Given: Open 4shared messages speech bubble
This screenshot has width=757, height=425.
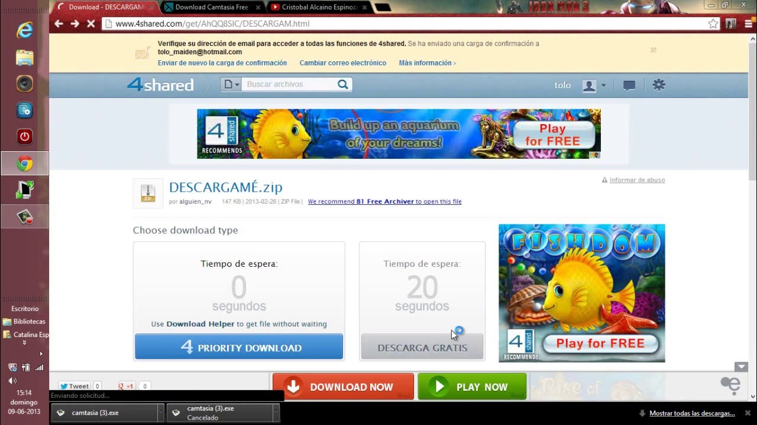Looking at the screenshot, I should click(629, 85).
